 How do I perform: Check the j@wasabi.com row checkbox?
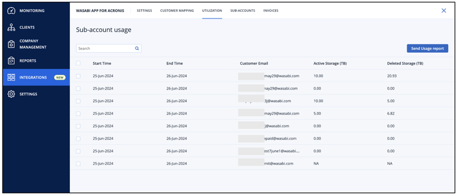coord(78,126)
